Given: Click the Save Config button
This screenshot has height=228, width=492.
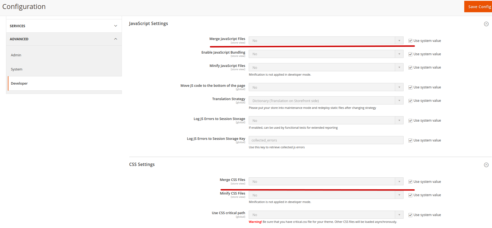Looking at the screenshot, I should point(479,7).
